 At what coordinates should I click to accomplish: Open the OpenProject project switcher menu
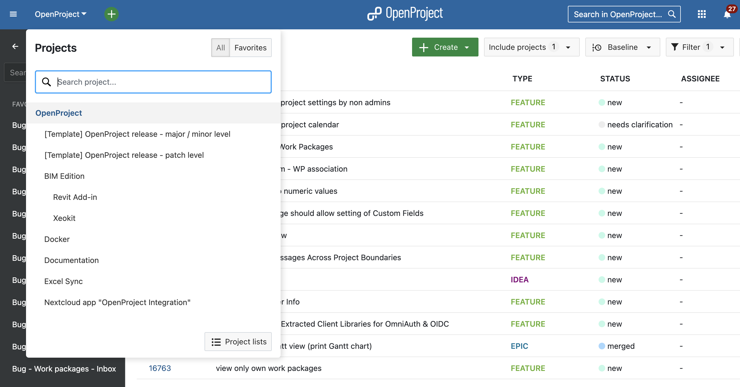coord(60,14)
